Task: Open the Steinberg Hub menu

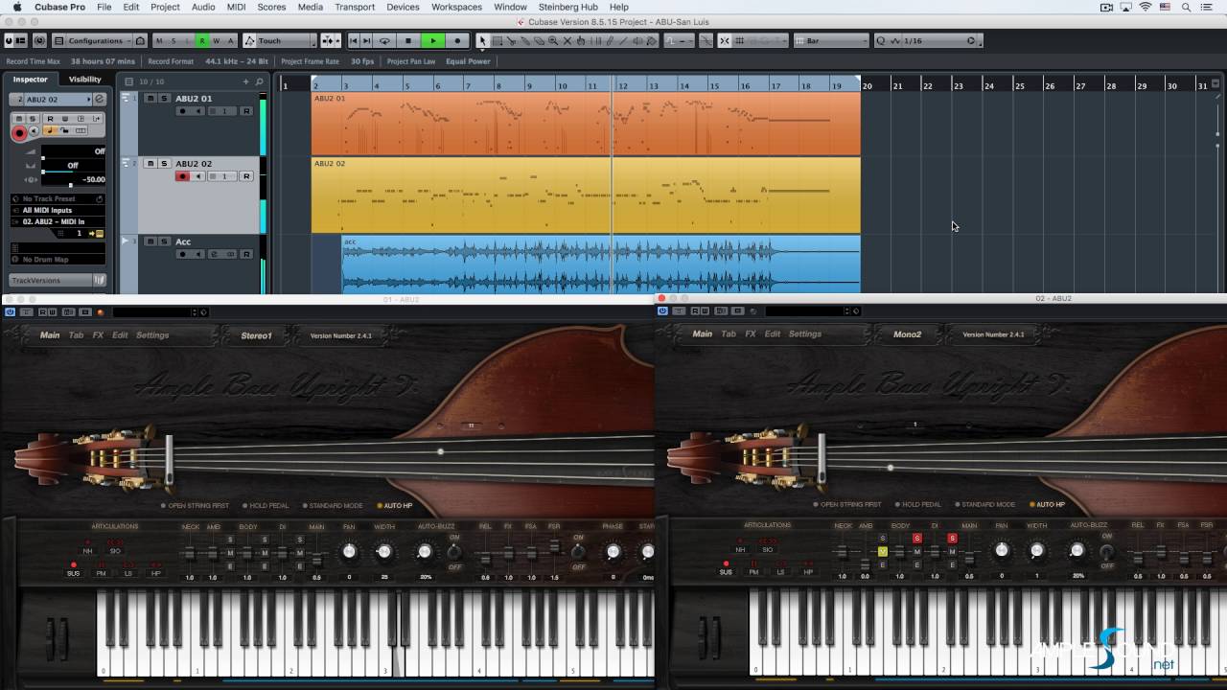Action: [x=567, y=7]
